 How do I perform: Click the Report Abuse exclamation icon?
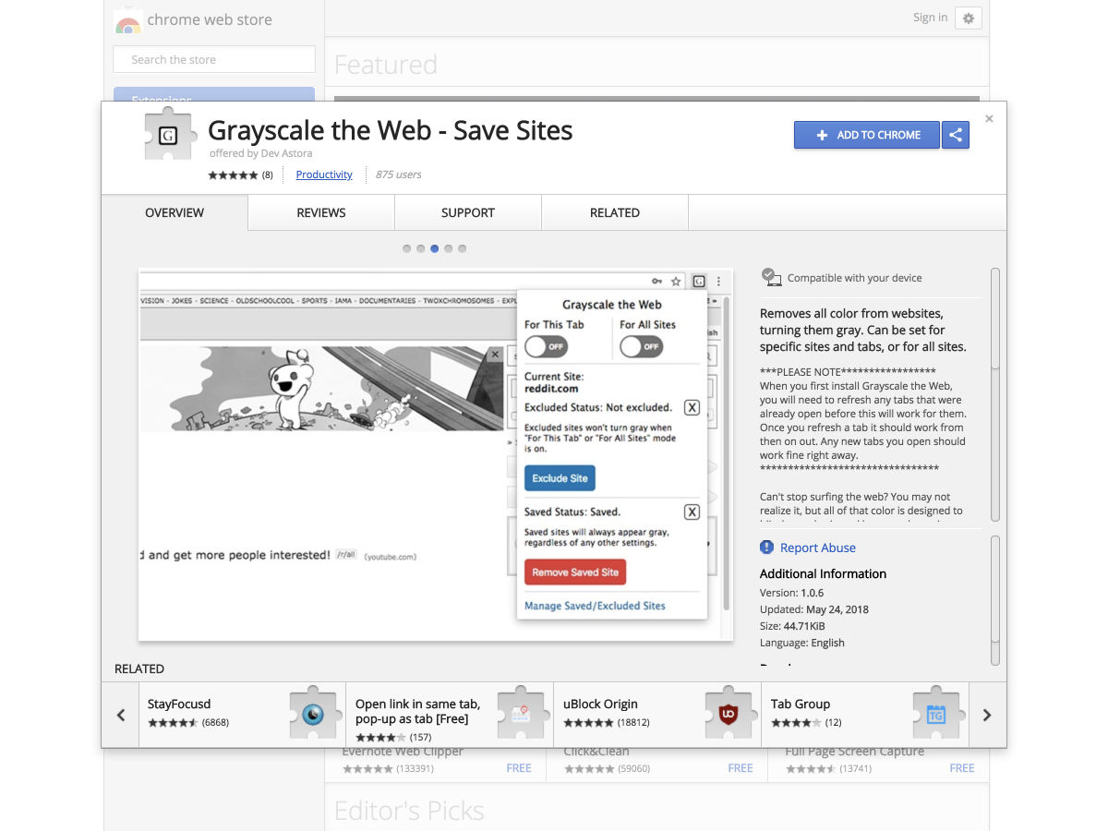tap(766, 548)
